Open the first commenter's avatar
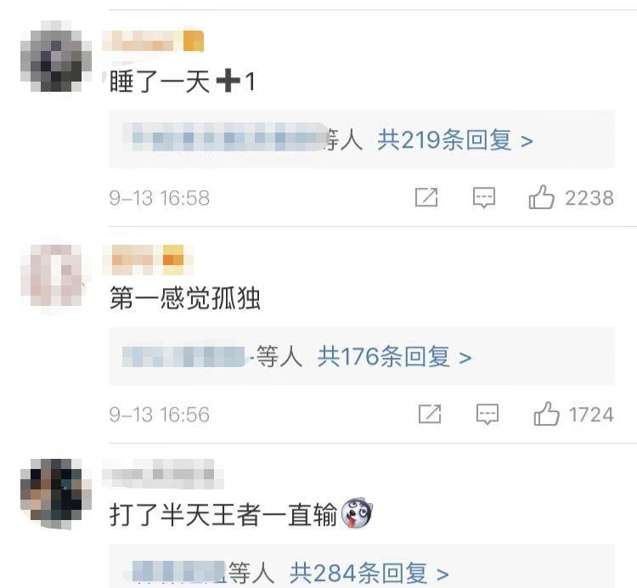Screen dimensions: 637x588 pyautogui.click(x=56, y=56)
